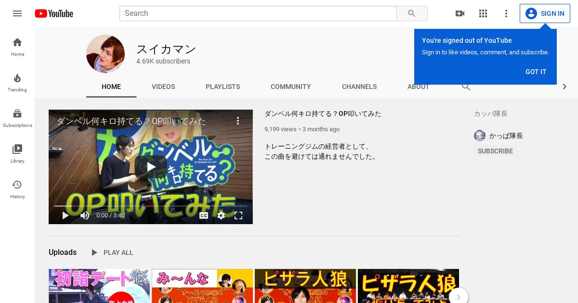Click the かっぱ隊長 channel avatar
Viewport: 578px width, 303px height.
[480, 136]
